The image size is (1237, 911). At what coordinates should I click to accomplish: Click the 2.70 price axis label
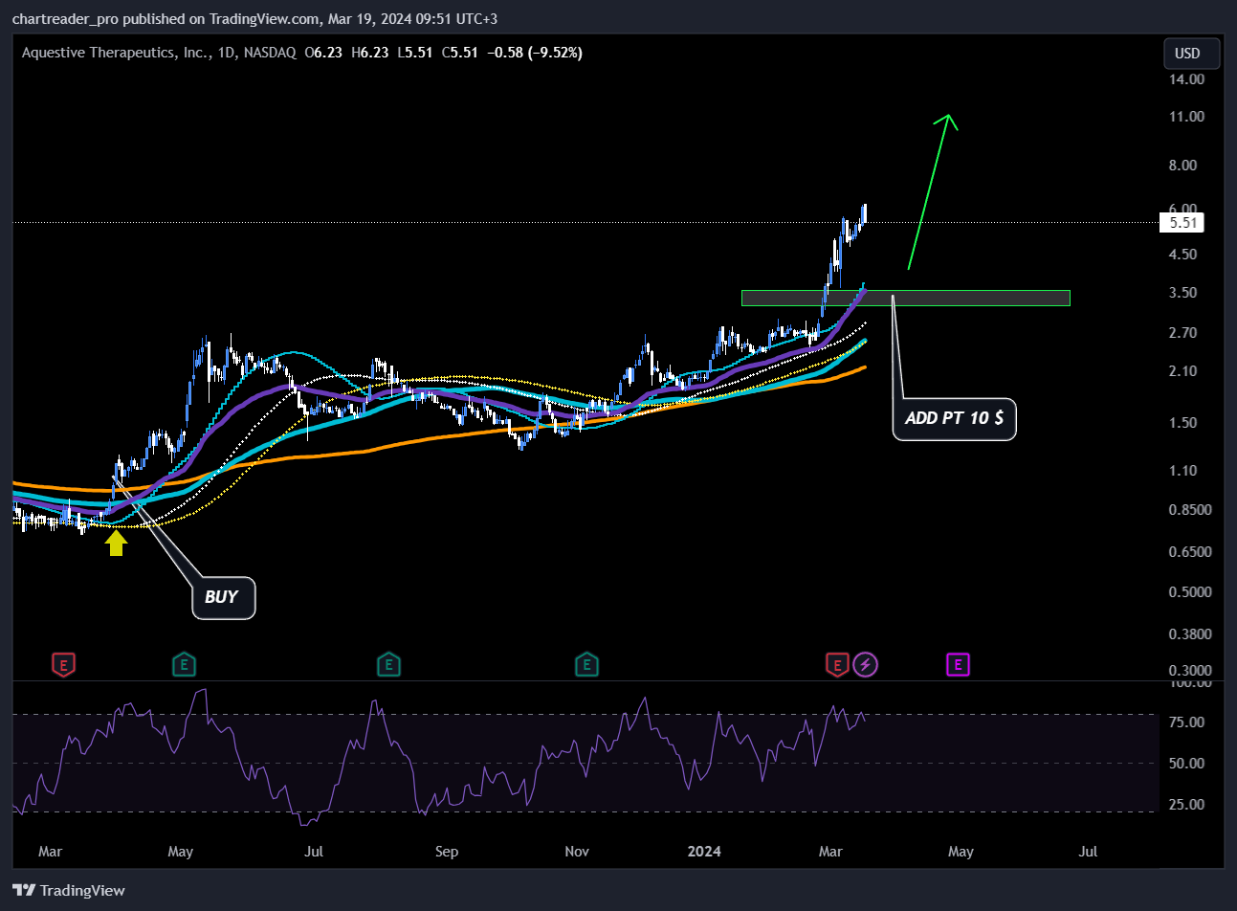[x=1183, y=333]
